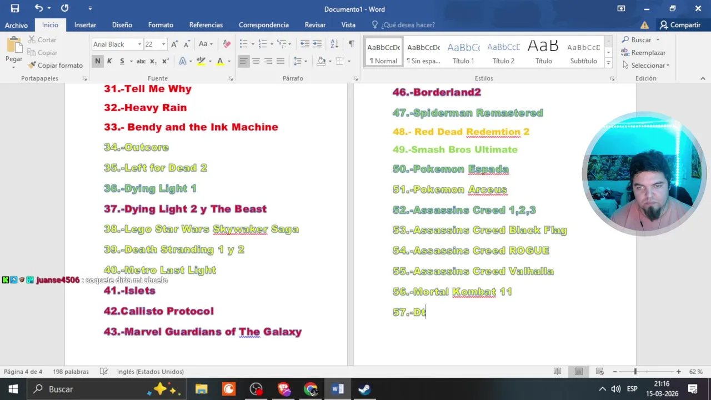This screenshot has width=711, height=400.
Task: Open the Revisar ribbon tab
Action: (x=315, y=25)
